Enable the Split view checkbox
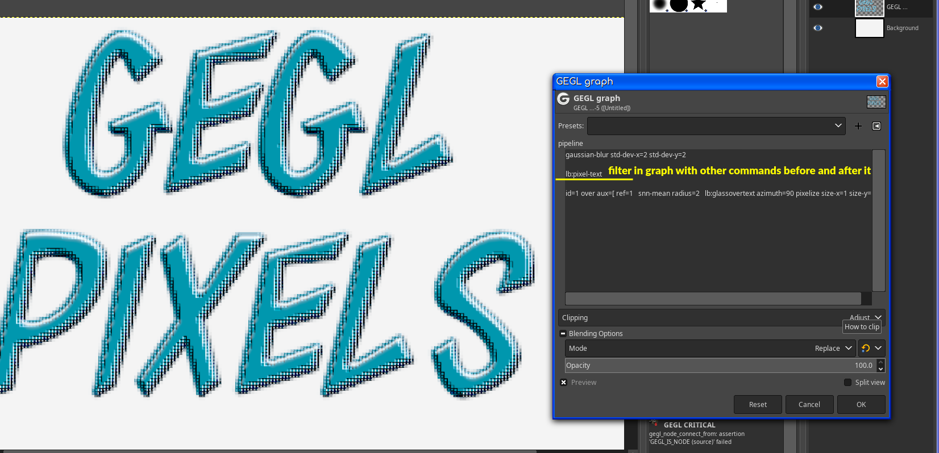The width and height of the screenshot is (939, 453). [x=847, y=383]
